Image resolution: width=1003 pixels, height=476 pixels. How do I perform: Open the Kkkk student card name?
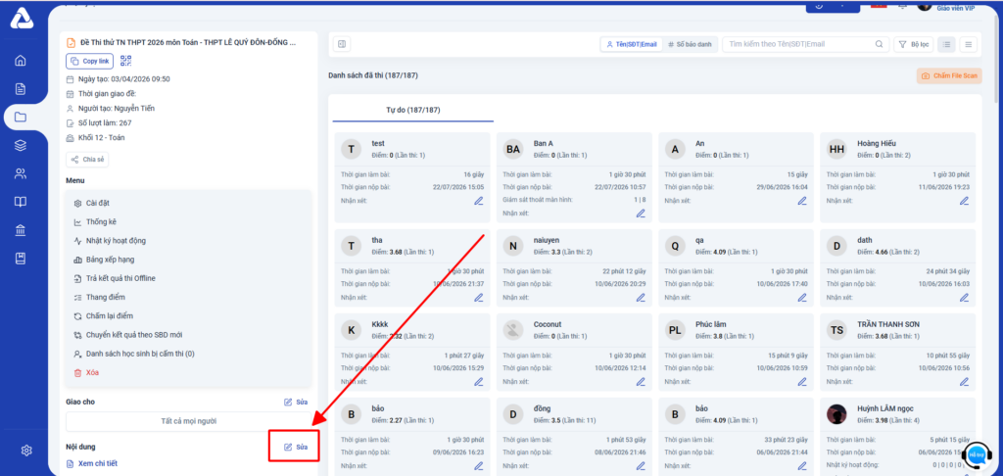[380, 324]
